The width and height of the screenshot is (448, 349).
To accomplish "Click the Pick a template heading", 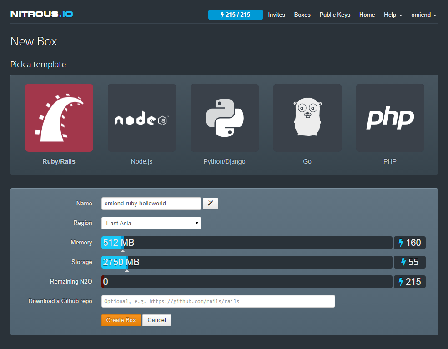I will (x=38, y=65).
